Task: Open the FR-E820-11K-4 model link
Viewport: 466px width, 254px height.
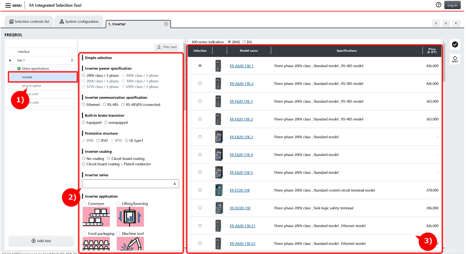Action: pyautogui.click(x=241, y=155)
